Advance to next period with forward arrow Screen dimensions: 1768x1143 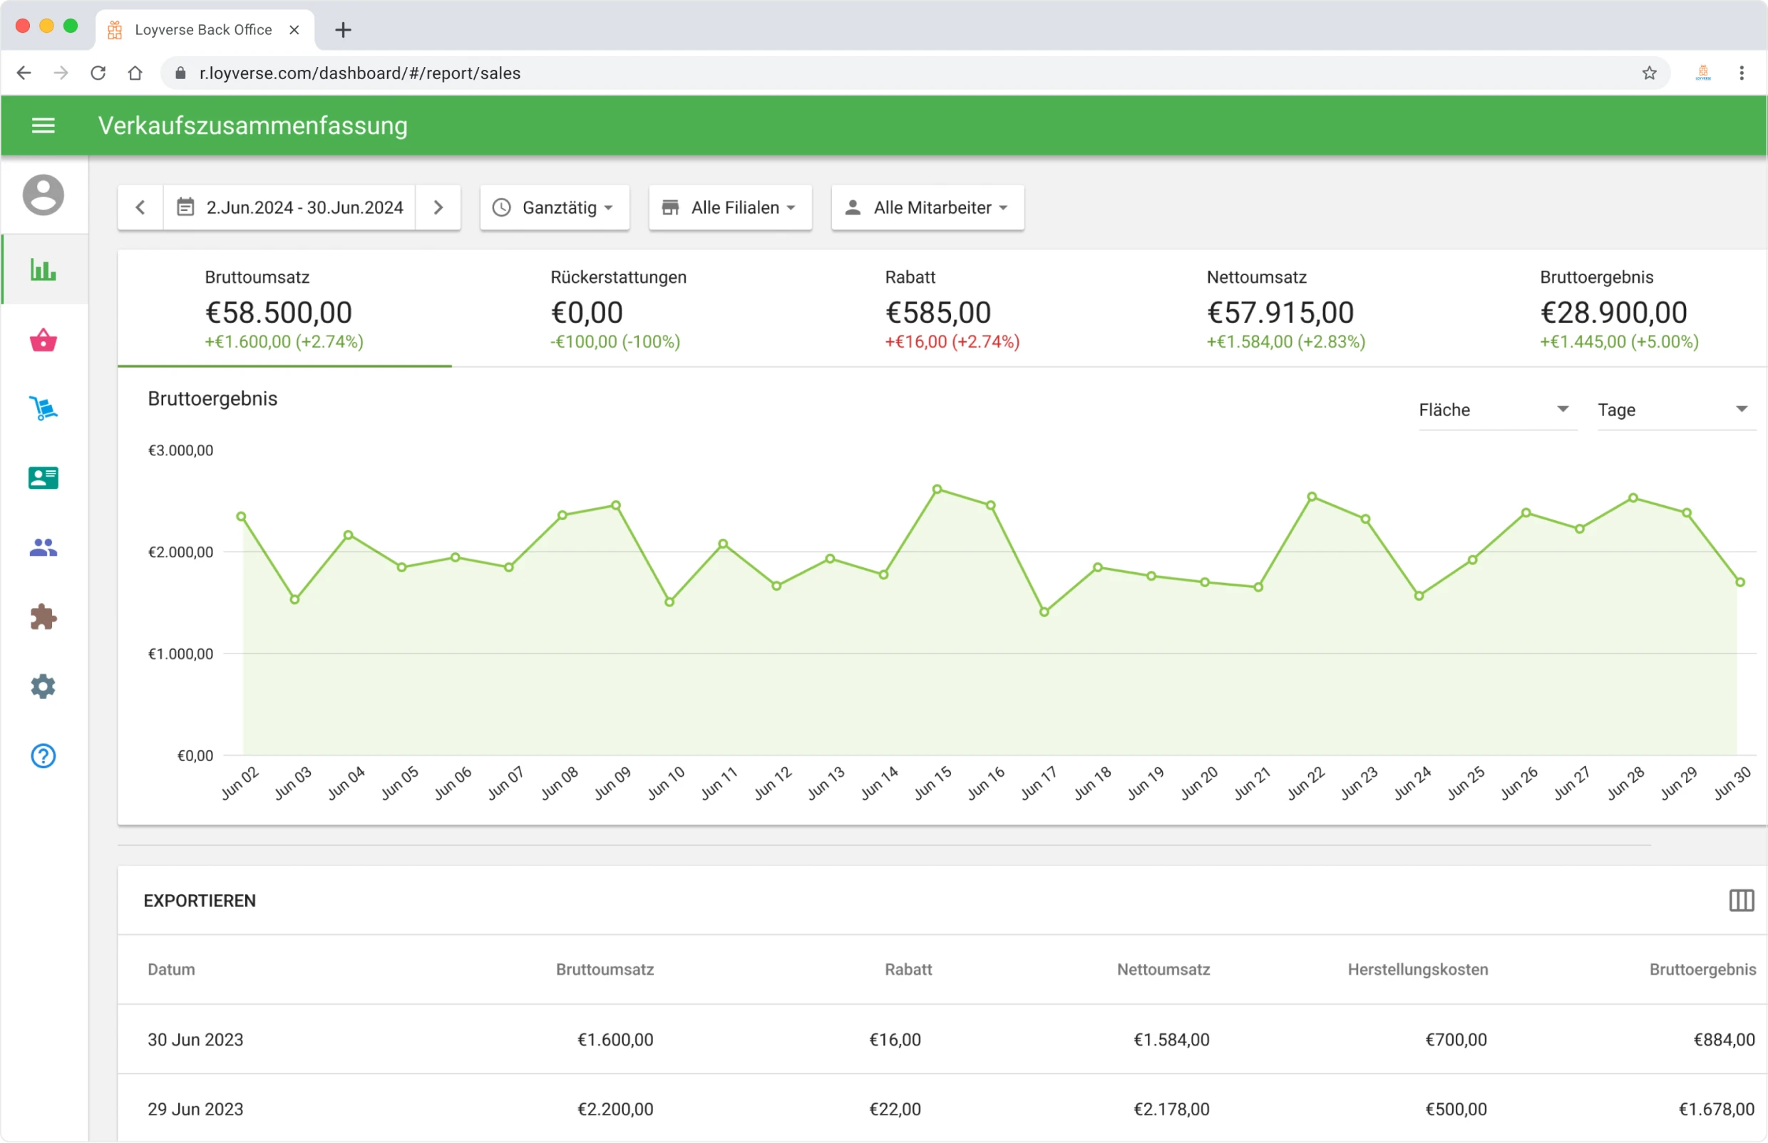438,208
